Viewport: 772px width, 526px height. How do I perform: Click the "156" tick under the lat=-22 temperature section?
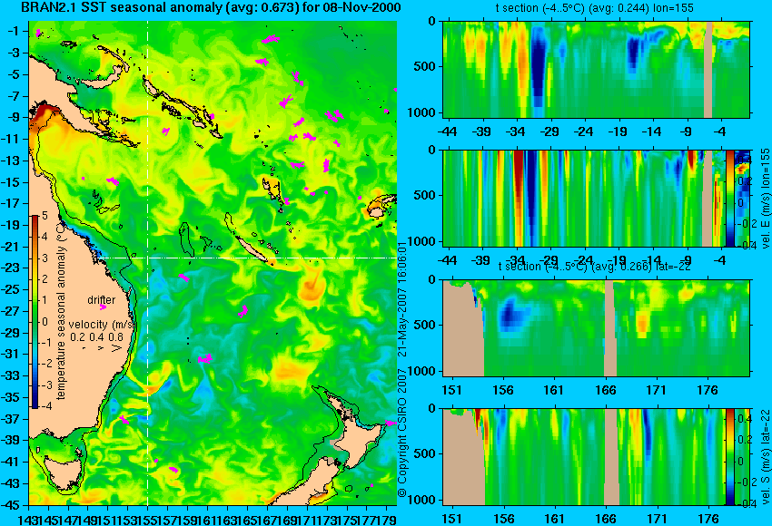pyautogui.click(x=503, y=391)
